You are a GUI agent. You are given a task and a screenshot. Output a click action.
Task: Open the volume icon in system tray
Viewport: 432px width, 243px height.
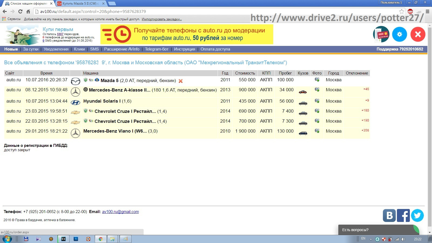click(403, 239)
